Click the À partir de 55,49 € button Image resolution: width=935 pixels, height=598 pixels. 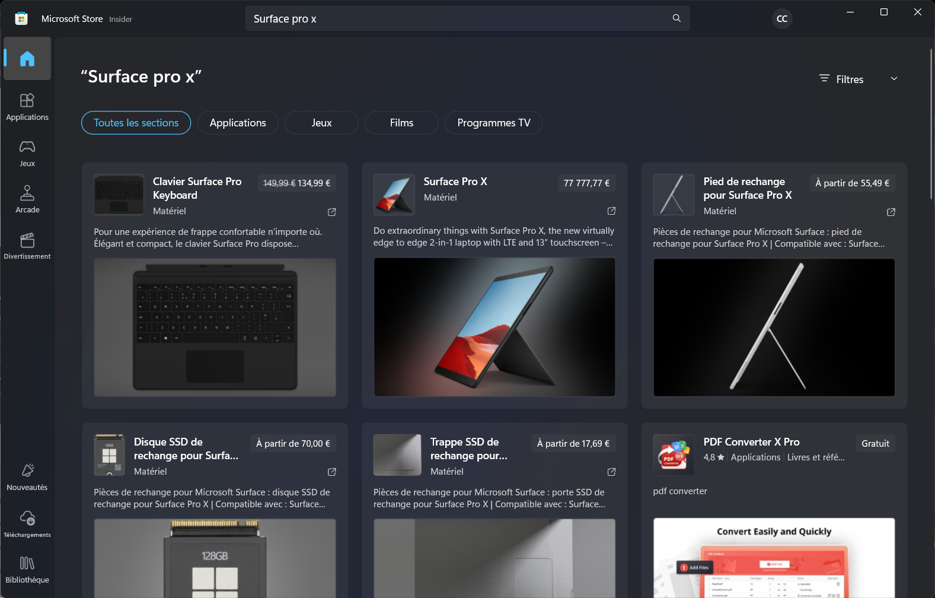pos(853,183)
